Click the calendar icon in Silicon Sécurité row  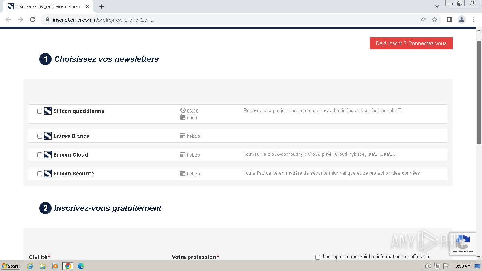pyautogui.click(x=183, y=174)
